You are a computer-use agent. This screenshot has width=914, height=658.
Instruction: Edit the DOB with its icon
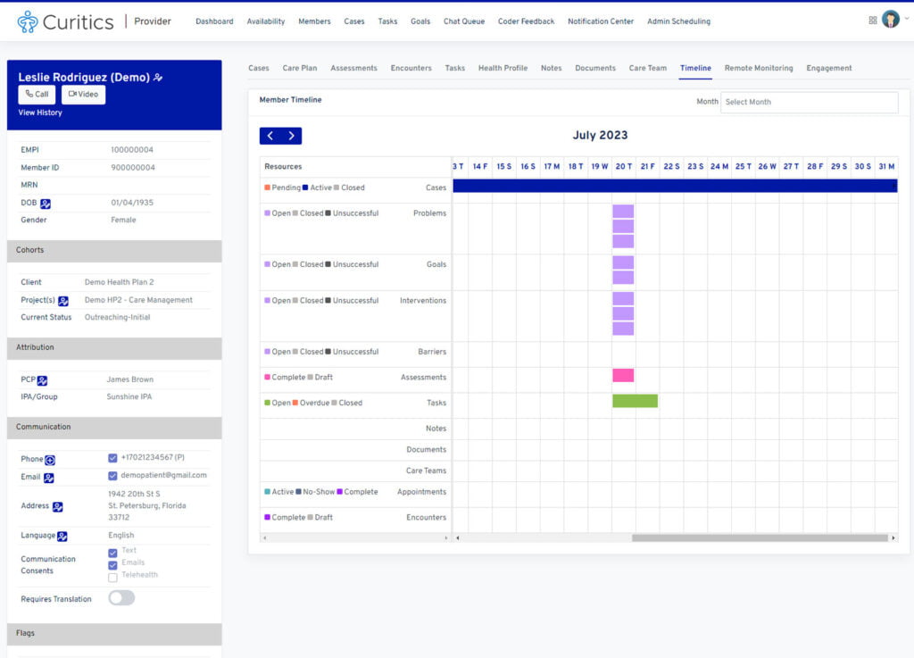[x=46, y=204]
